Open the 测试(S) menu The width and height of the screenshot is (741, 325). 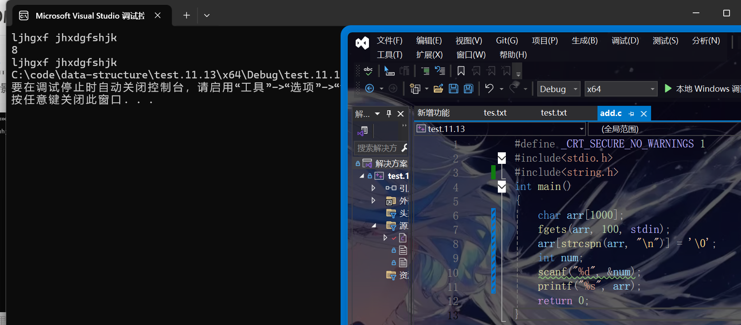point(666,41)
